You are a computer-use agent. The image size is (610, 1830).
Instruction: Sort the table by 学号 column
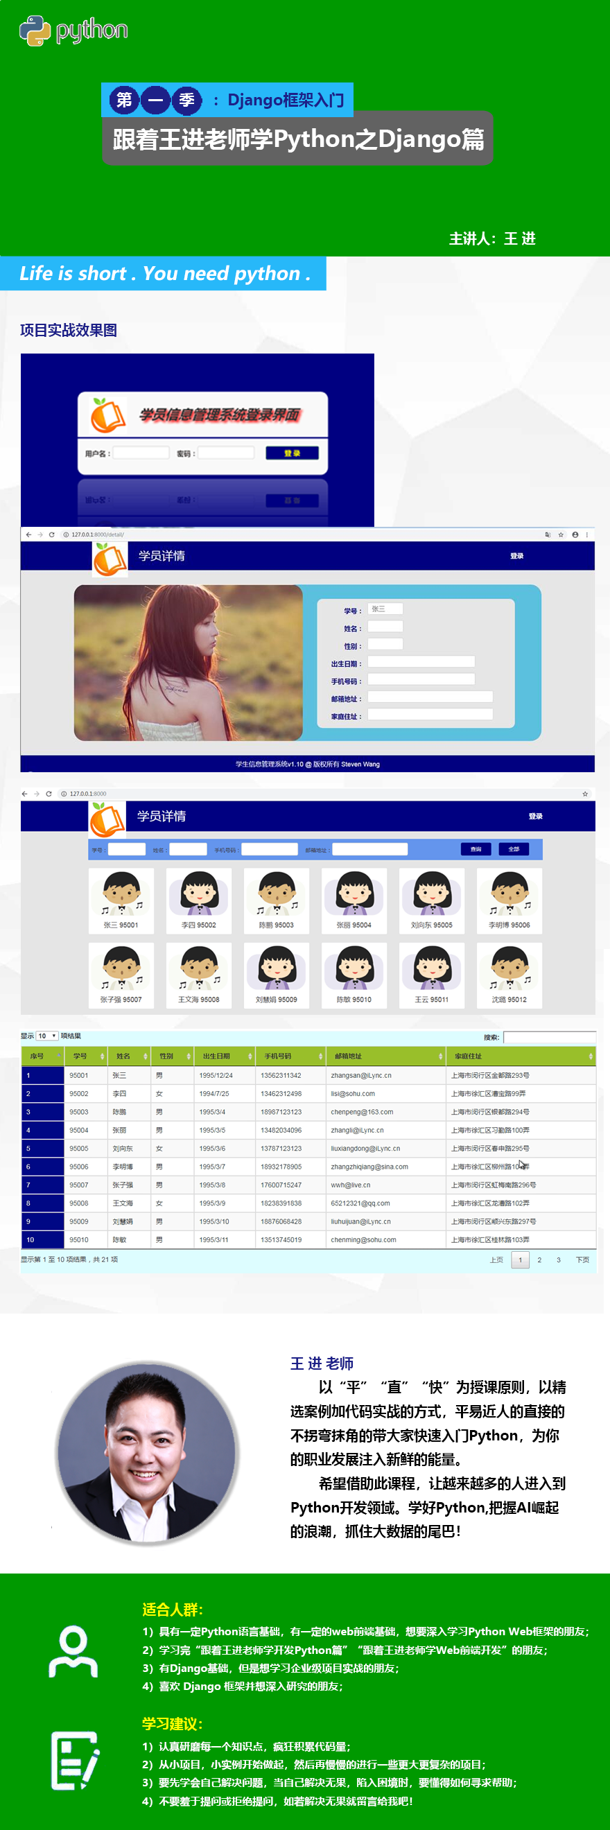click(x=85, y=1056)
